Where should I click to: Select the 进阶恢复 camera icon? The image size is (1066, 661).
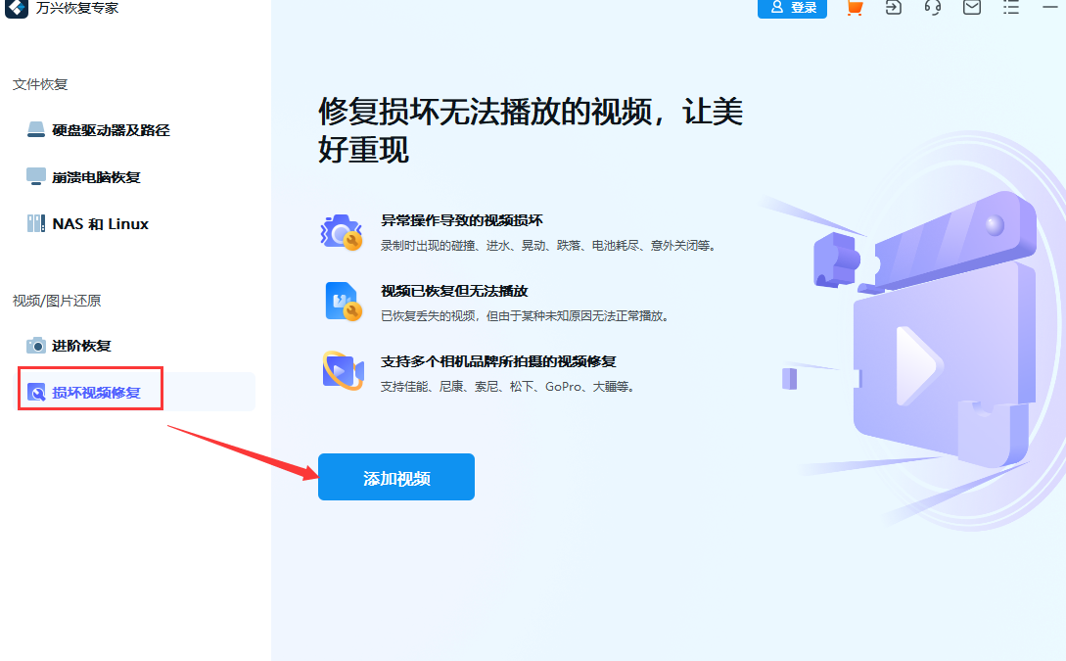[35, 346]
